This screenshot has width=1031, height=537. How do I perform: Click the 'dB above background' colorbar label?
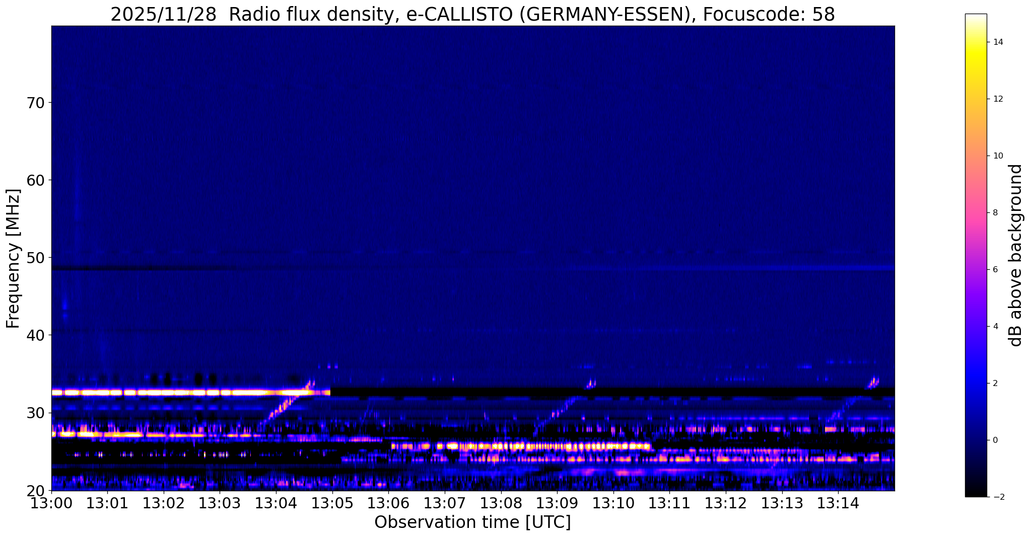[1015, 255]
